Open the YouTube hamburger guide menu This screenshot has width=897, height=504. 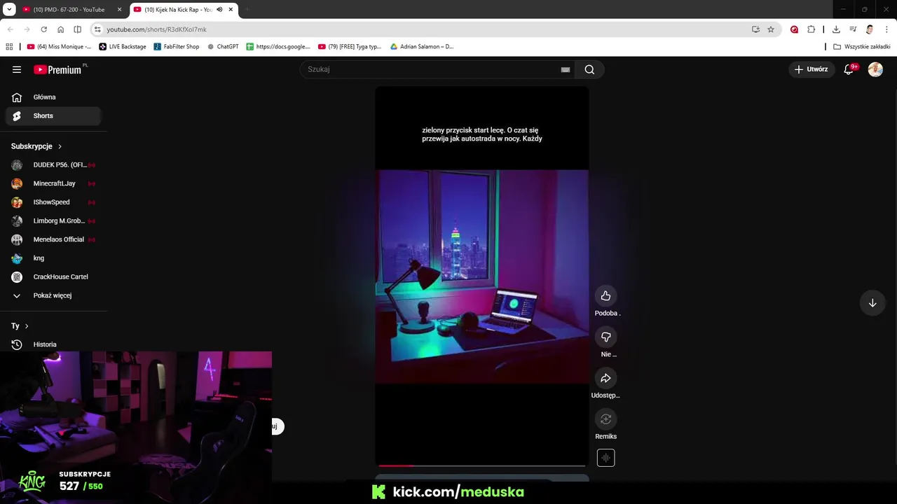(x=17, y=69)
